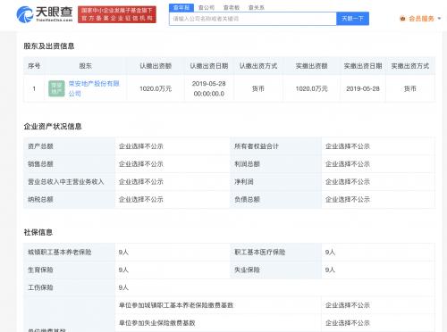This screenshot has height=332, width=447.
Task: Click the red 官方备案企业征信机构 banner
Action: (x=117, y=14)
